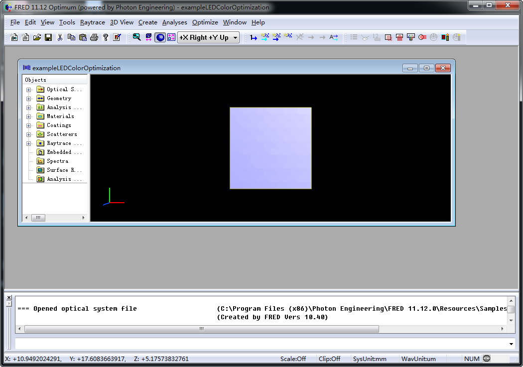Open the preferences checklist icon
Viewport: 523px width, 367px height.
coord(117,37)
